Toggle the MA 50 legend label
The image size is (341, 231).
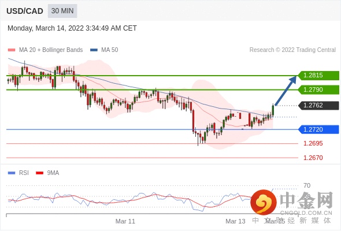[110, 50]
